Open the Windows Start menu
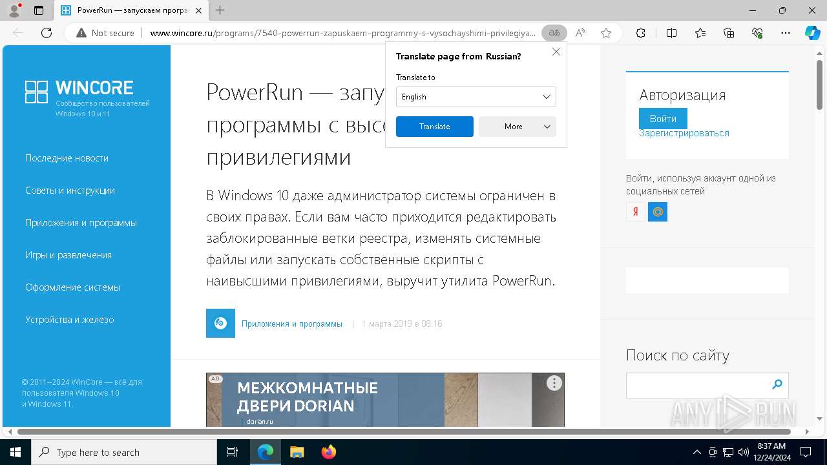The image size is (827, 465). (16, 452)
